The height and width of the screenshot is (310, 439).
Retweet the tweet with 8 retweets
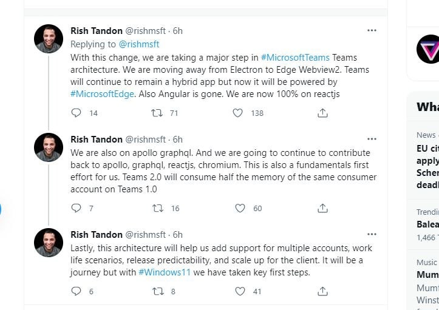pyautogui.click(x=158, y=291)
